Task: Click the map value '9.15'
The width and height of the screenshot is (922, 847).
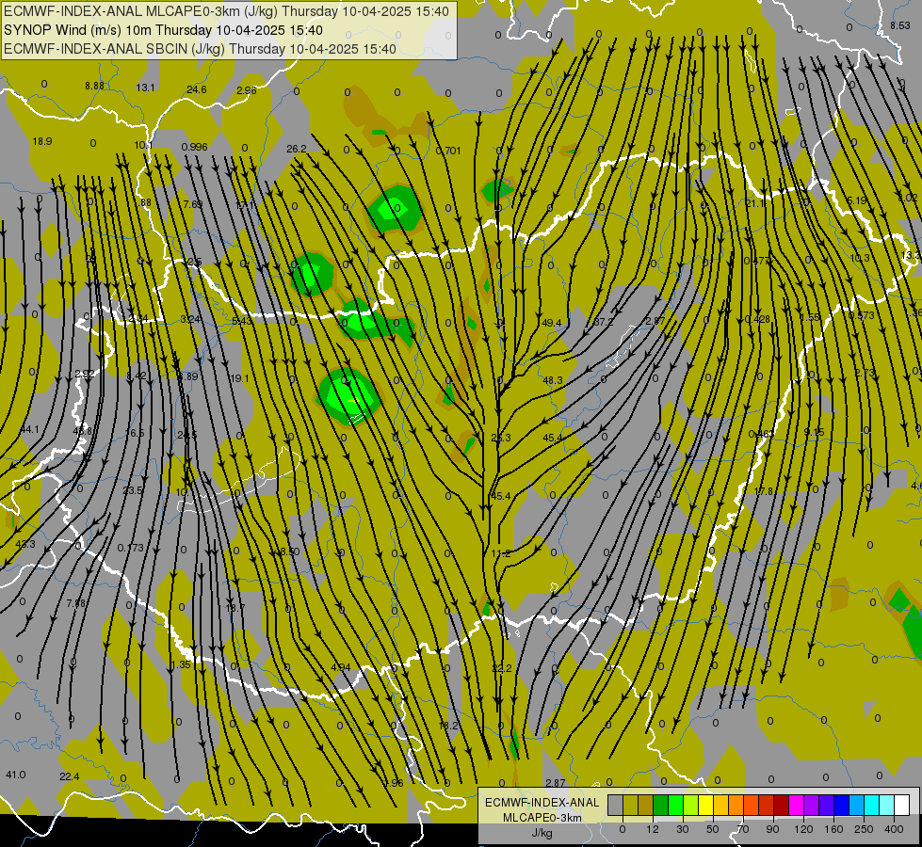Action: 815,431
